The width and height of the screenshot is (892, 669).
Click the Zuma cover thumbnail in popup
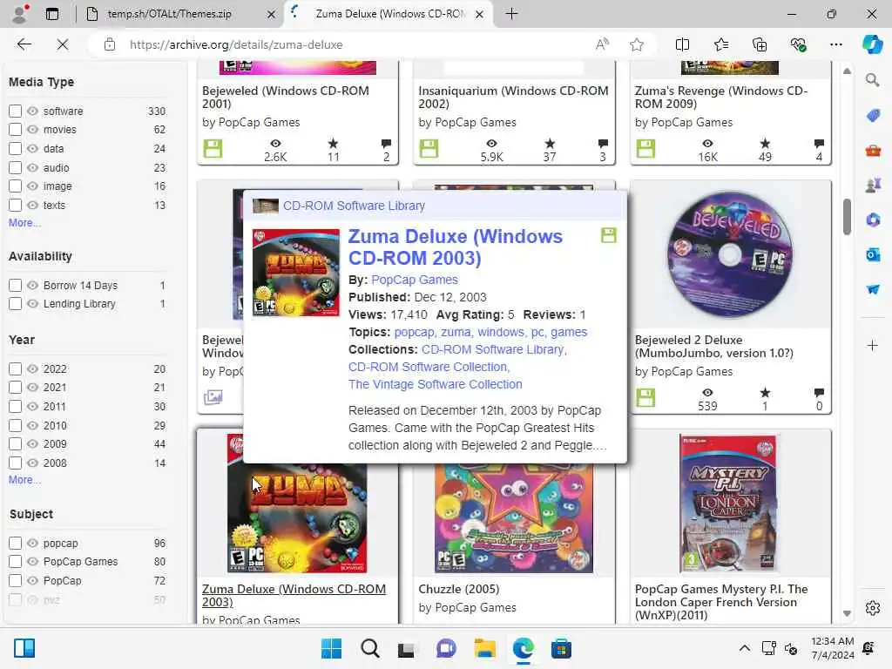pyautogui.click(x=296, y=273)
